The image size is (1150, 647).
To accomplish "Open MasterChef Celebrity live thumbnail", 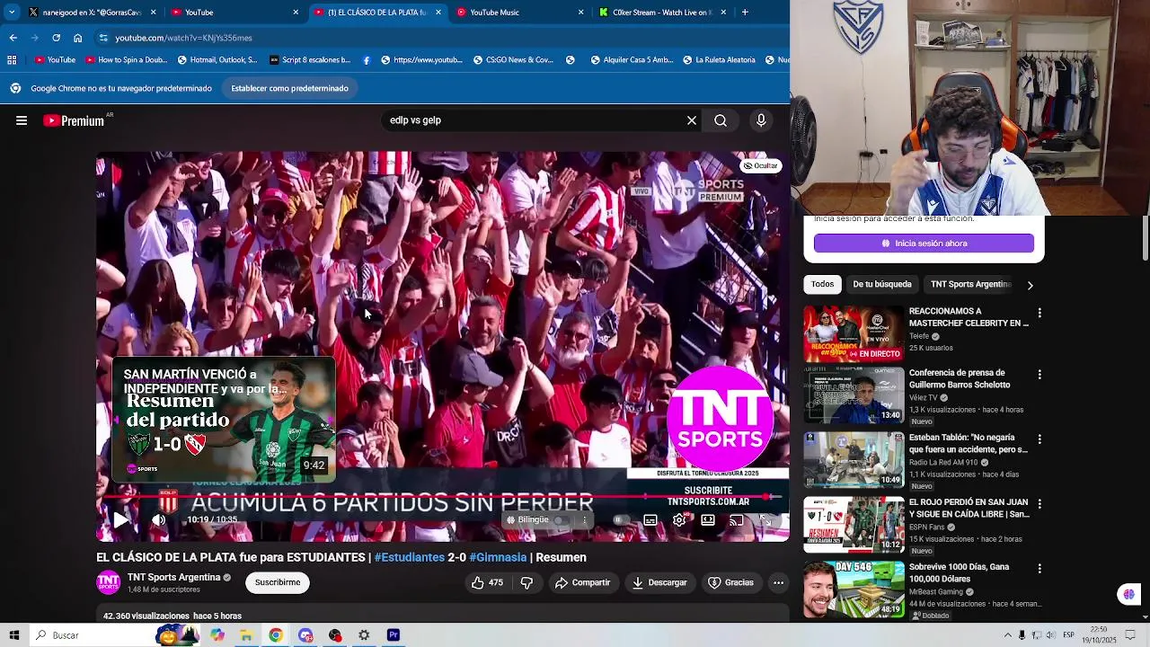I will pyautogui.click(x=854, y=333).
